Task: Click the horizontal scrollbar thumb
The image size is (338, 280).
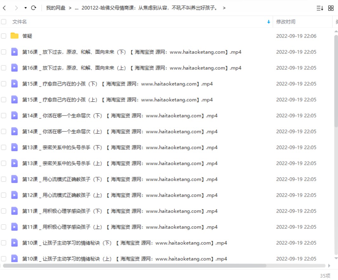Action: tap(134, 266)
